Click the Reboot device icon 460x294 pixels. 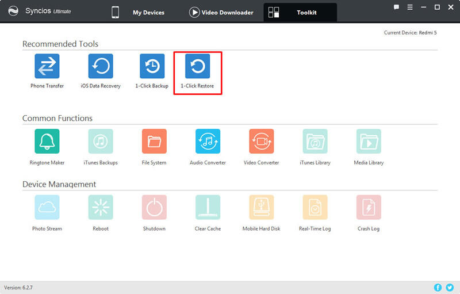tap(101, 207)
